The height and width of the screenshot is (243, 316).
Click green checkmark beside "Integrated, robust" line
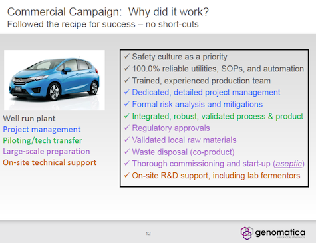(127, 116)
